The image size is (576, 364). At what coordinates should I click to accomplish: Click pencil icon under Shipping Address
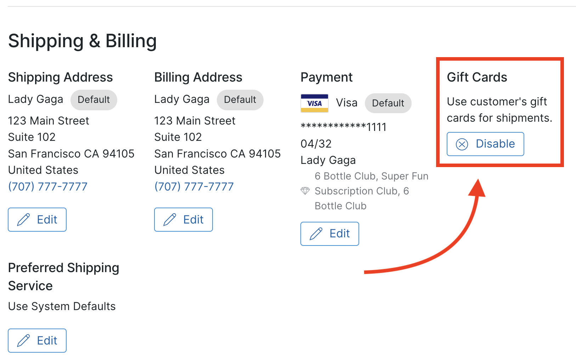tap(24, 220)
